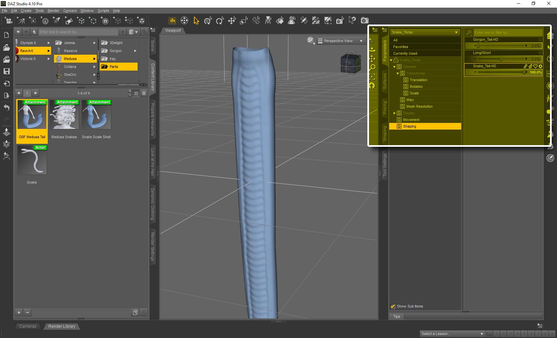
Task: Activate the Translate tool
Action: pos(232,21)
